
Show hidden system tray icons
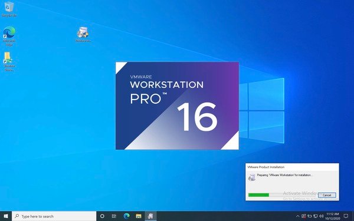(297, 216)
